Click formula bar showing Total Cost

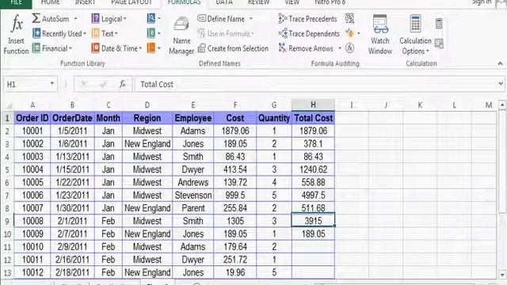315,85
